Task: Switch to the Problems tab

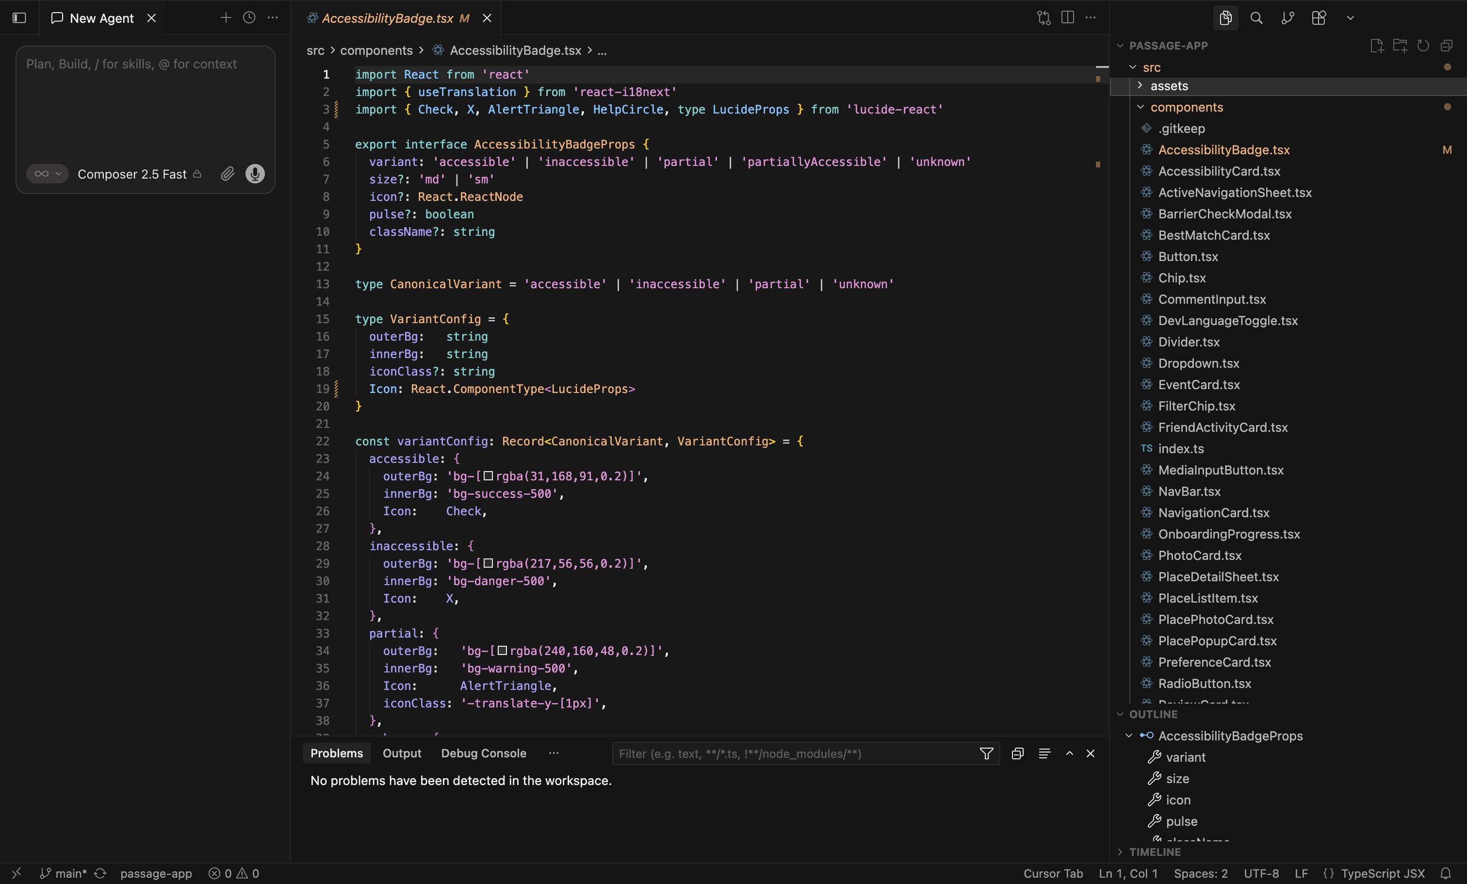Action: (336, 753)
